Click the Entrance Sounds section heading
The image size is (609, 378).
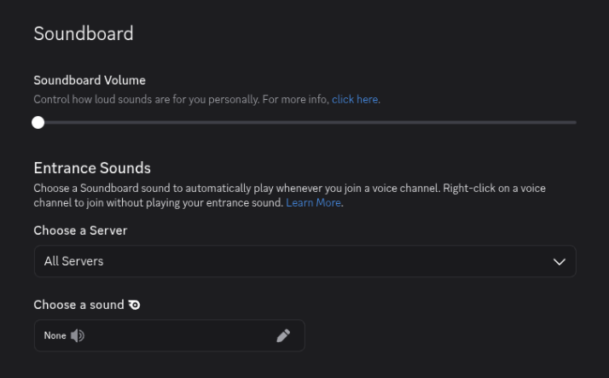tap(92, 168)
